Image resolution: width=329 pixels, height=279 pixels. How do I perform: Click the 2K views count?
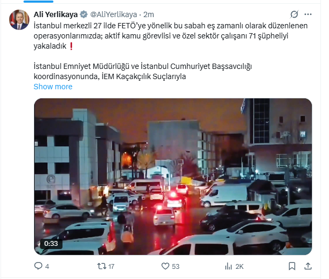[x=239, y=266]
